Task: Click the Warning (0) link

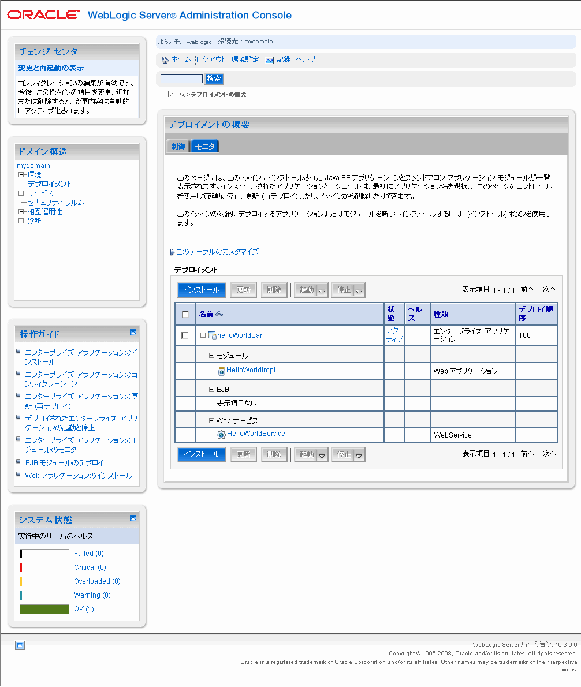Action: (92, 595)
